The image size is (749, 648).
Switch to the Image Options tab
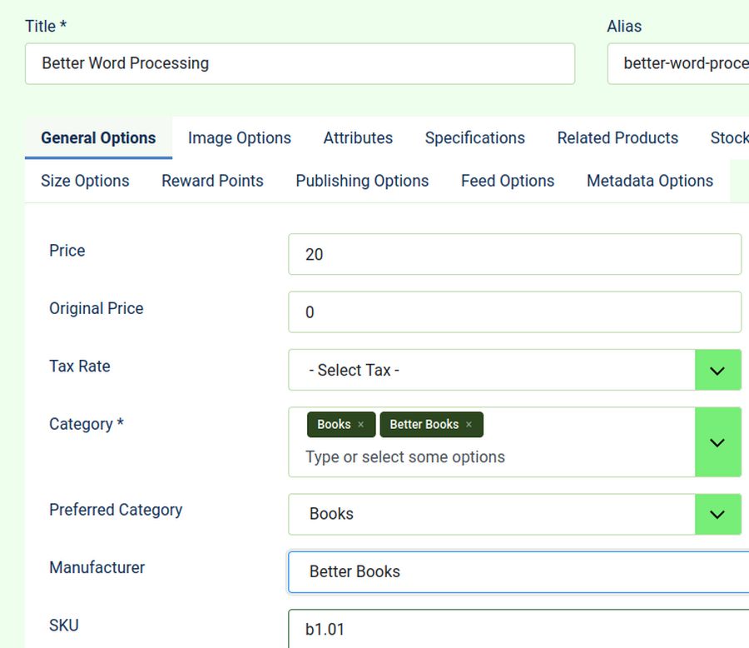(240, 138)
